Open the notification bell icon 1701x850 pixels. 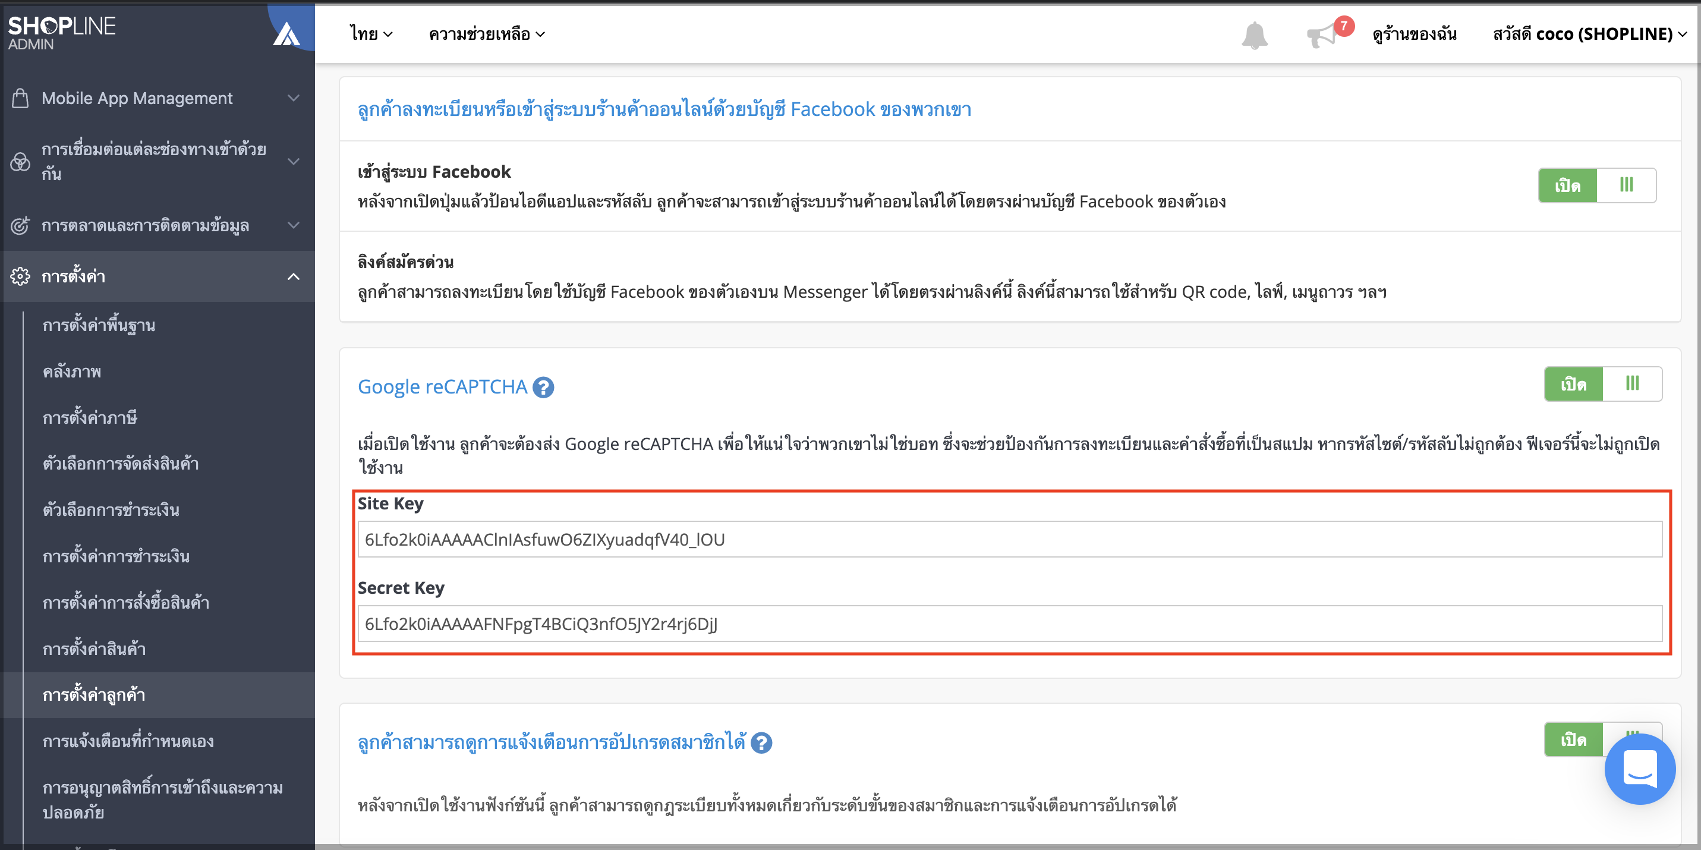click(x=1254, y=34)
